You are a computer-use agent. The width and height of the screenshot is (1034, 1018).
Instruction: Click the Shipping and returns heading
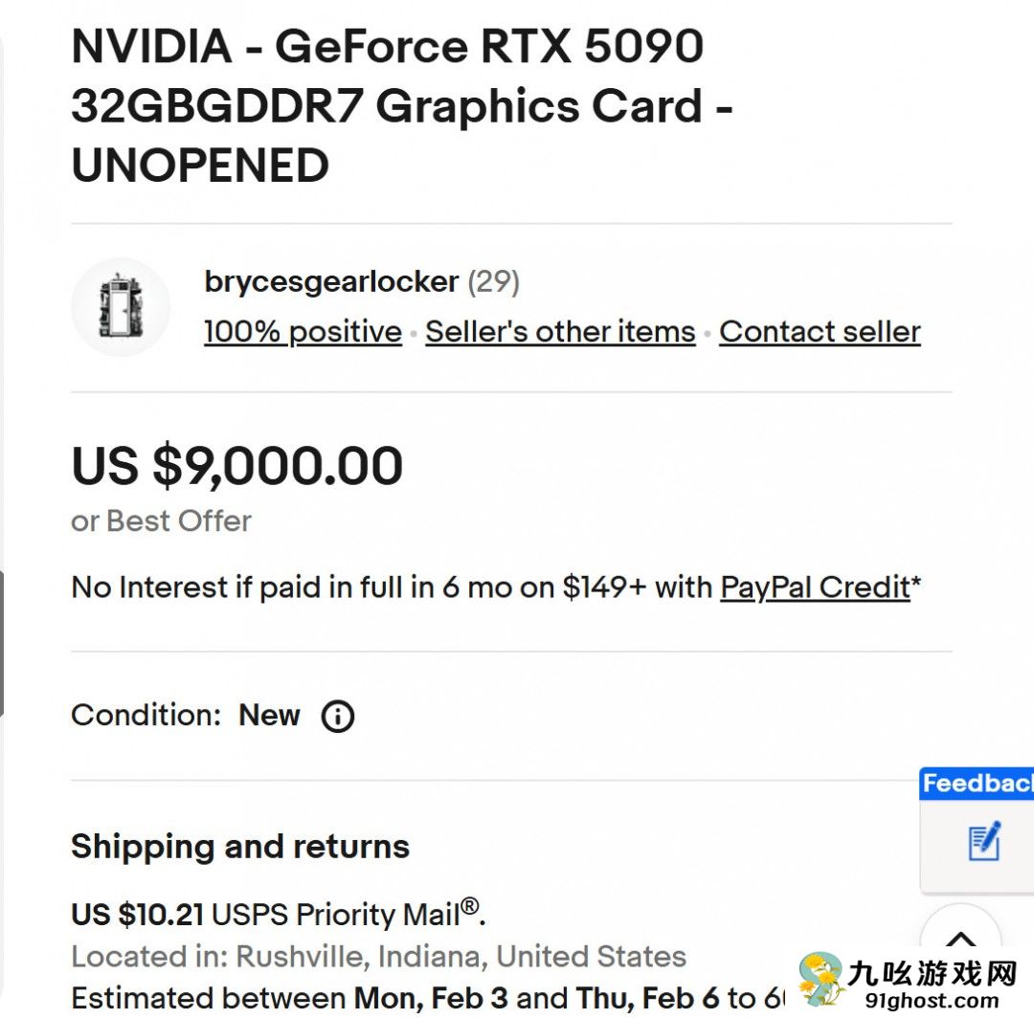pyautogui.click(x=240, y=847)
